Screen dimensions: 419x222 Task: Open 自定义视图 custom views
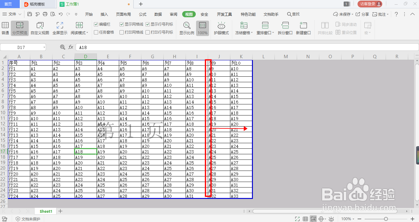40,28
